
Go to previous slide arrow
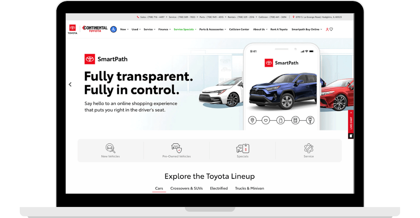click(x=70, y=85)
